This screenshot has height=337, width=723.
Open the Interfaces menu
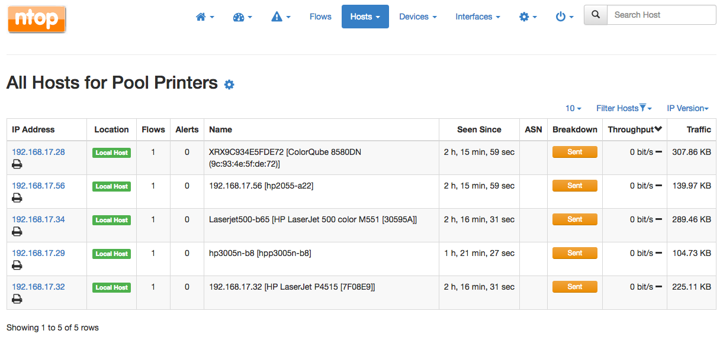click(x=478, y=17)
